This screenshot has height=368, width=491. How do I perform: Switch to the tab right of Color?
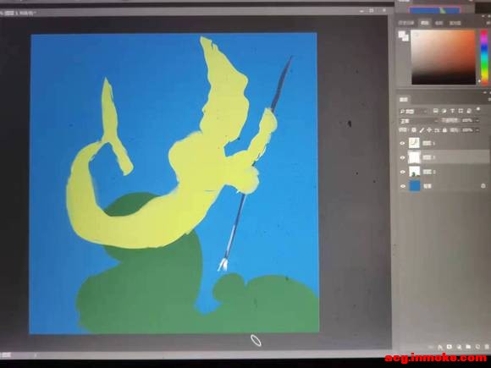[439, 23]
